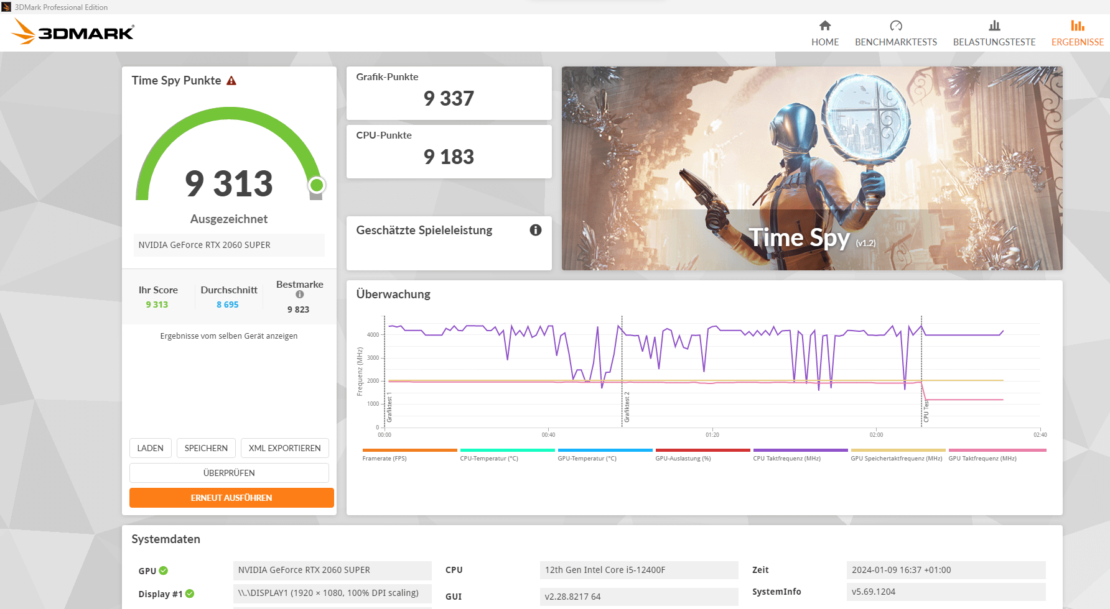Click the SPEICHERN button
1110x609 pixels.
pos(206,448)
